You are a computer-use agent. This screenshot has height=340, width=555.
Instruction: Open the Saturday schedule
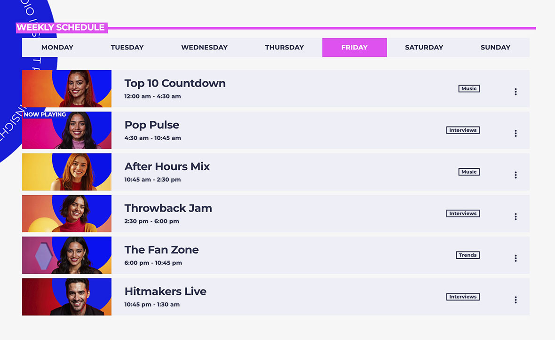(x=424, y=47)
